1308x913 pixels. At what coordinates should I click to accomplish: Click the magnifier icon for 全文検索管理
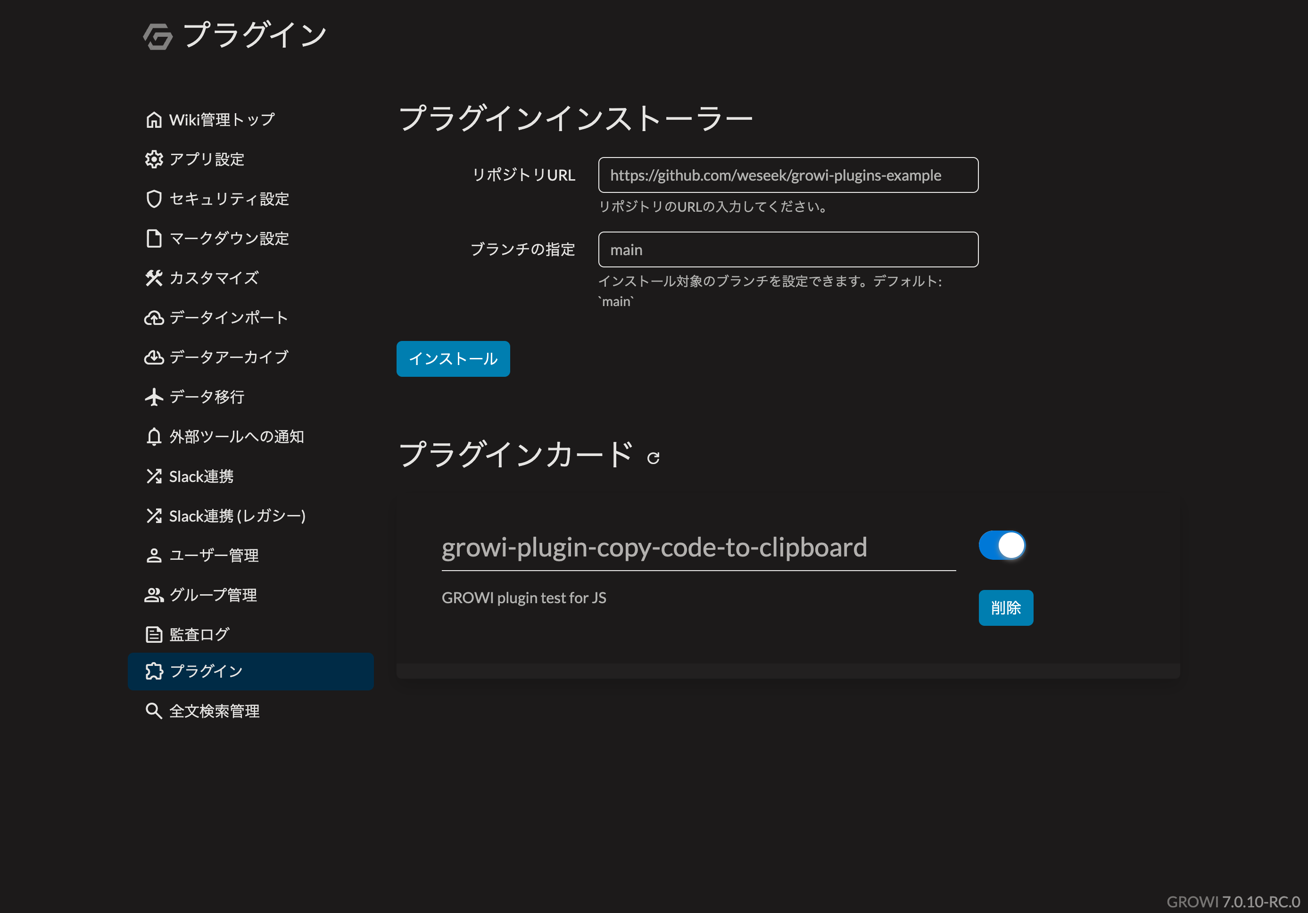coord(154,711)
